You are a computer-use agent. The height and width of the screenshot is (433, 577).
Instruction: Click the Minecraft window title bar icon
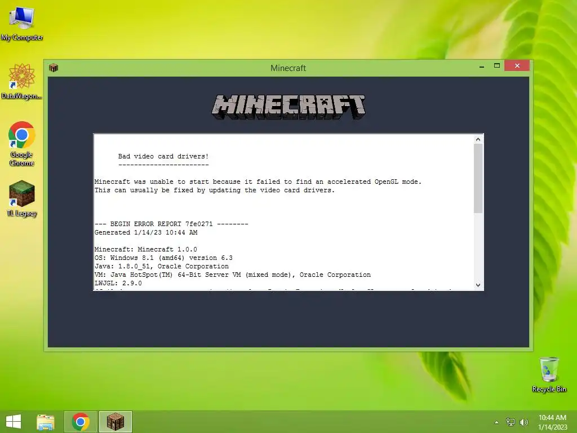click(x=54, y=68)
